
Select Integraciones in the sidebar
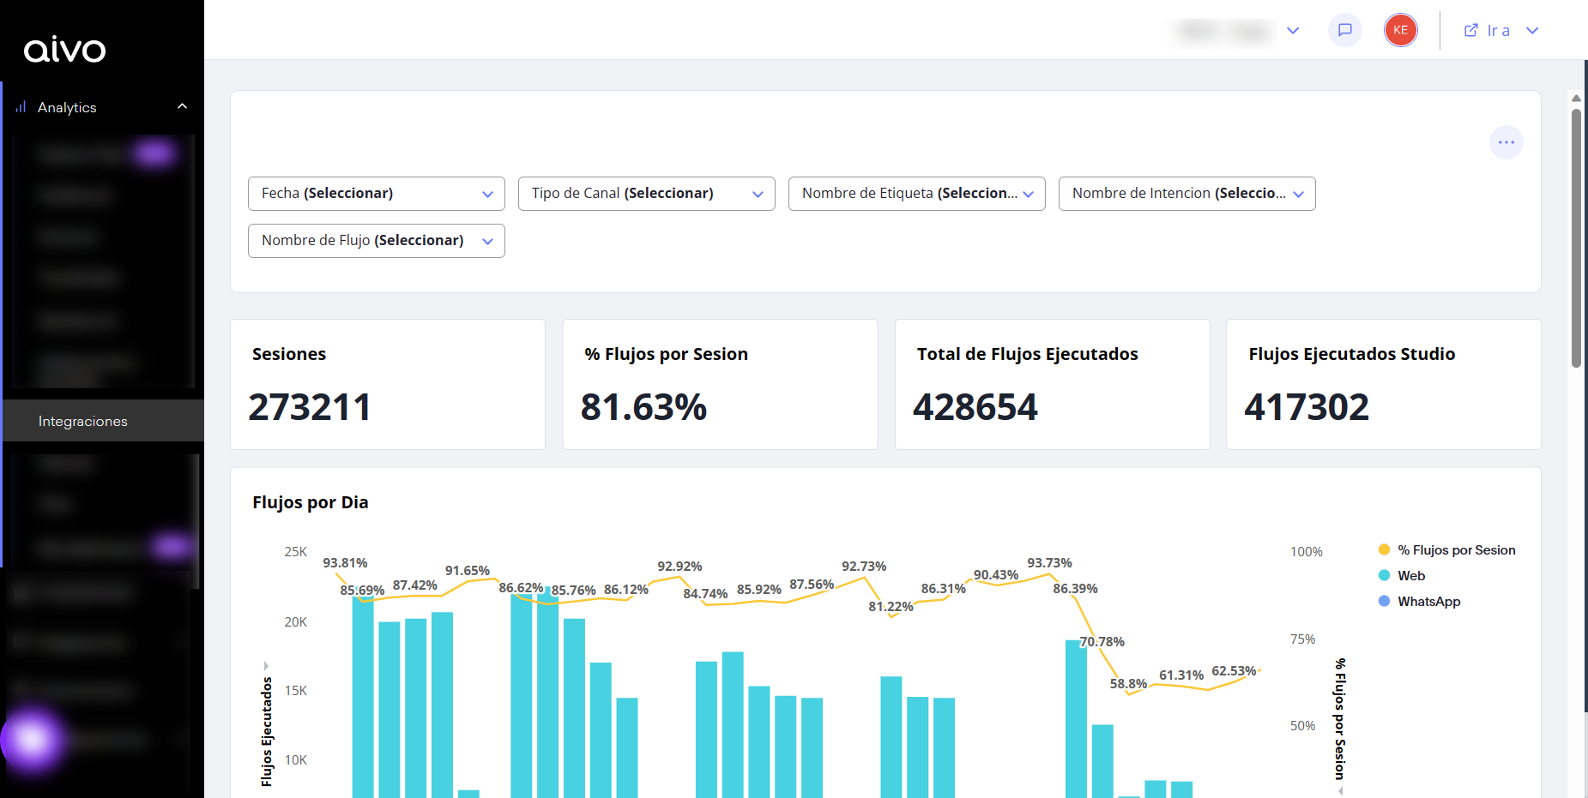click(83, 421)
